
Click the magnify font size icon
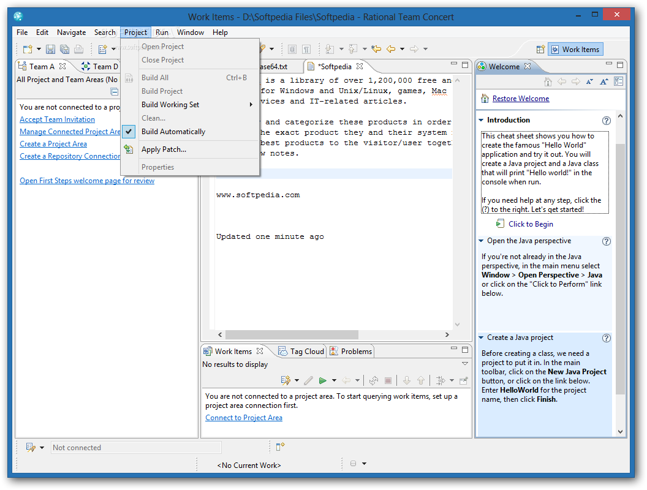(604, 81)
